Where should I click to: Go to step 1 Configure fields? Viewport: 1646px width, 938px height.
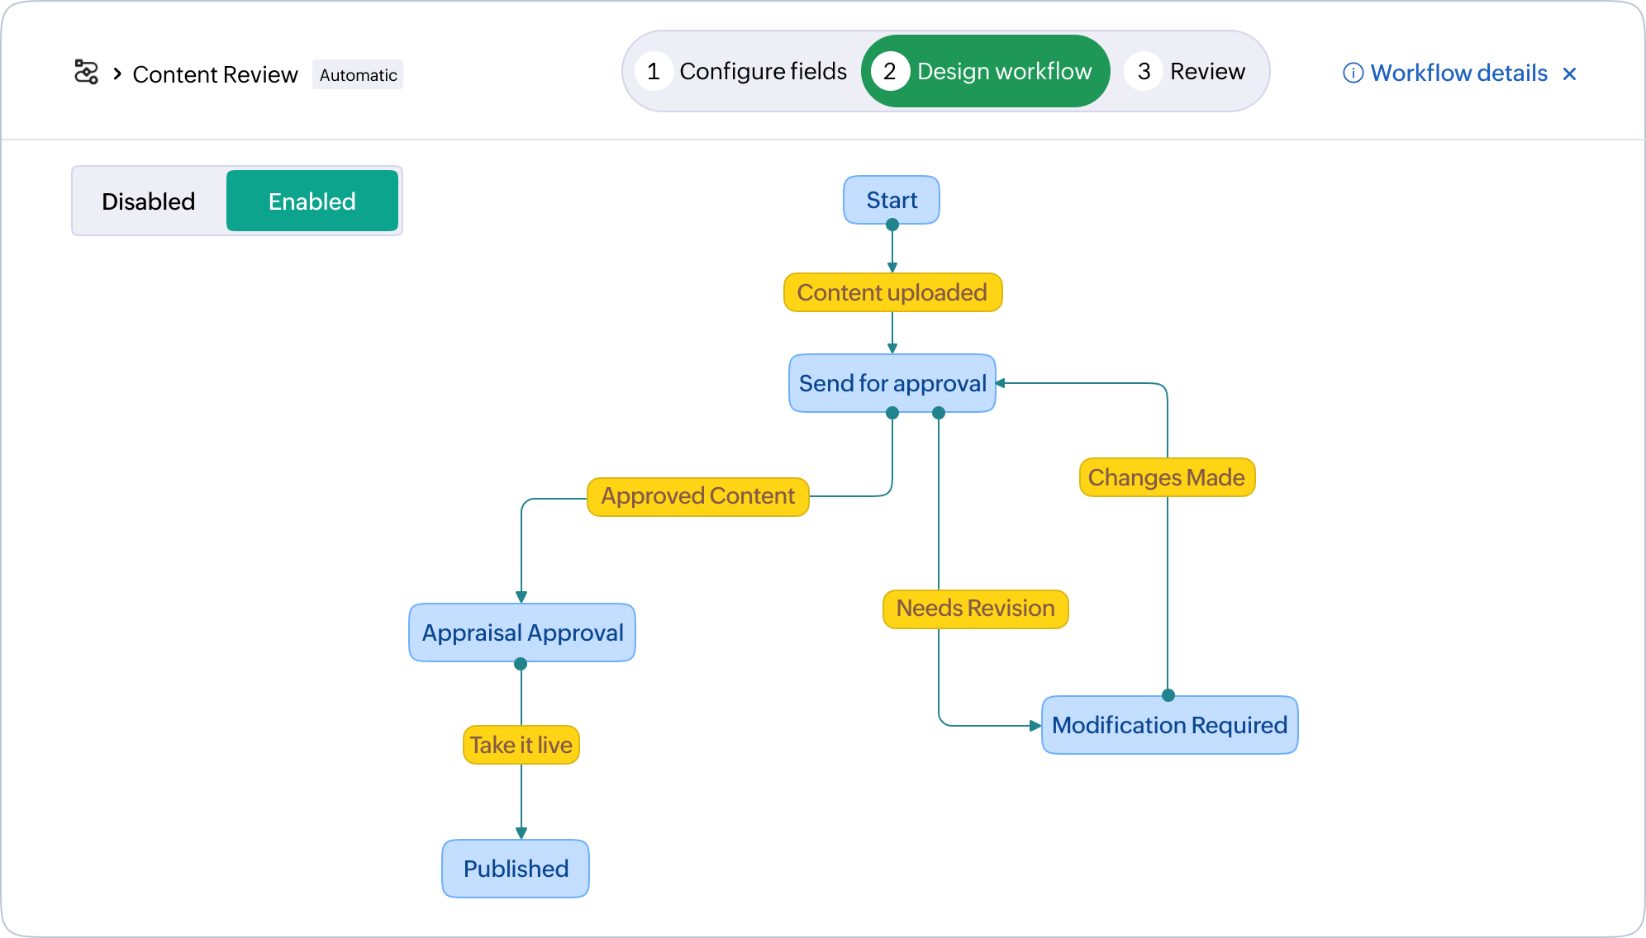coord(742,72)
